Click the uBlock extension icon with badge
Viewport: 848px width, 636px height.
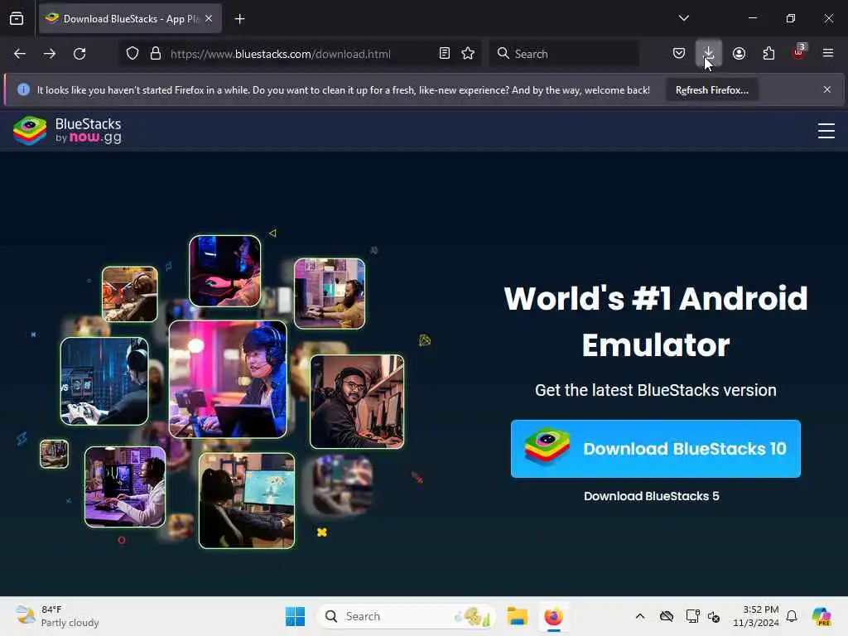[799, 52]
